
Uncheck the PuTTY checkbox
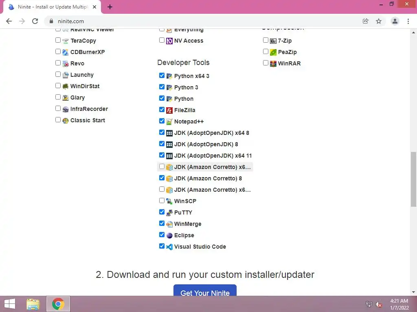(162, 212)
